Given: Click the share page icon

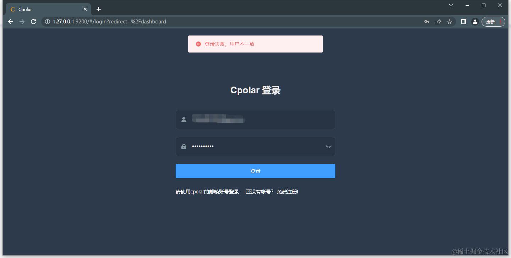Looking at the screenshot, I should 438,22.
